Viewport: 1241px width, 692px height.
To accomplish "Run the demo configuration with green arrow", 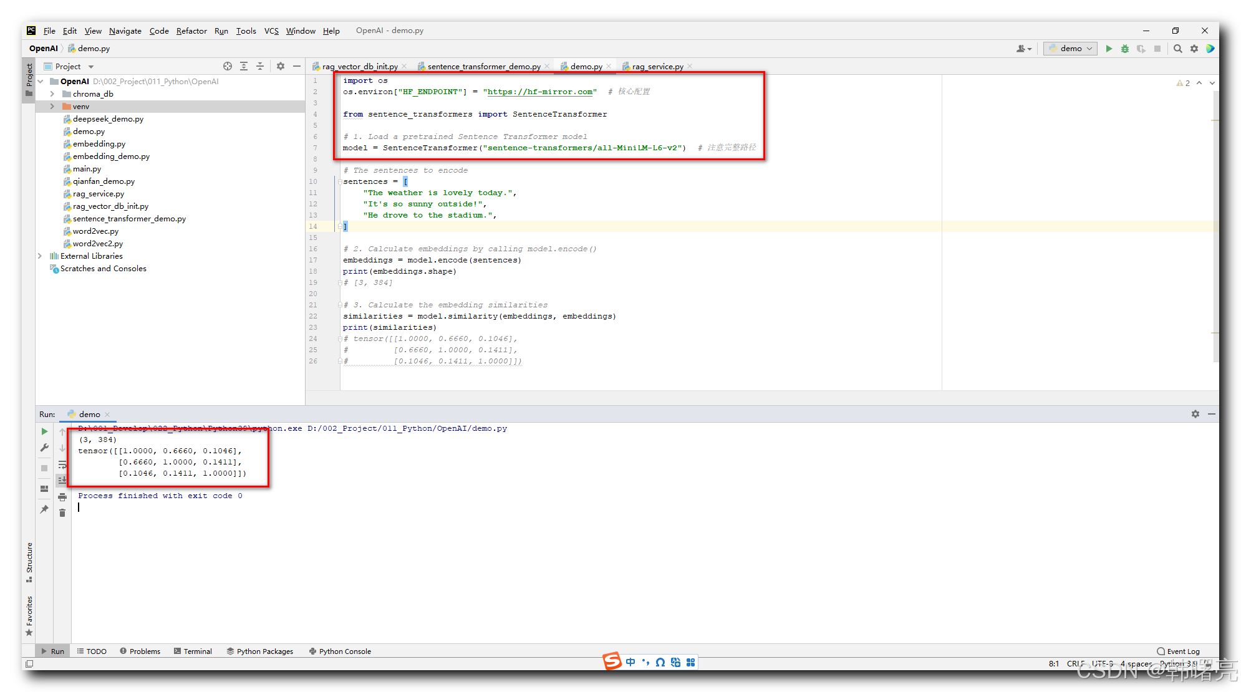I will point(1109,49).
